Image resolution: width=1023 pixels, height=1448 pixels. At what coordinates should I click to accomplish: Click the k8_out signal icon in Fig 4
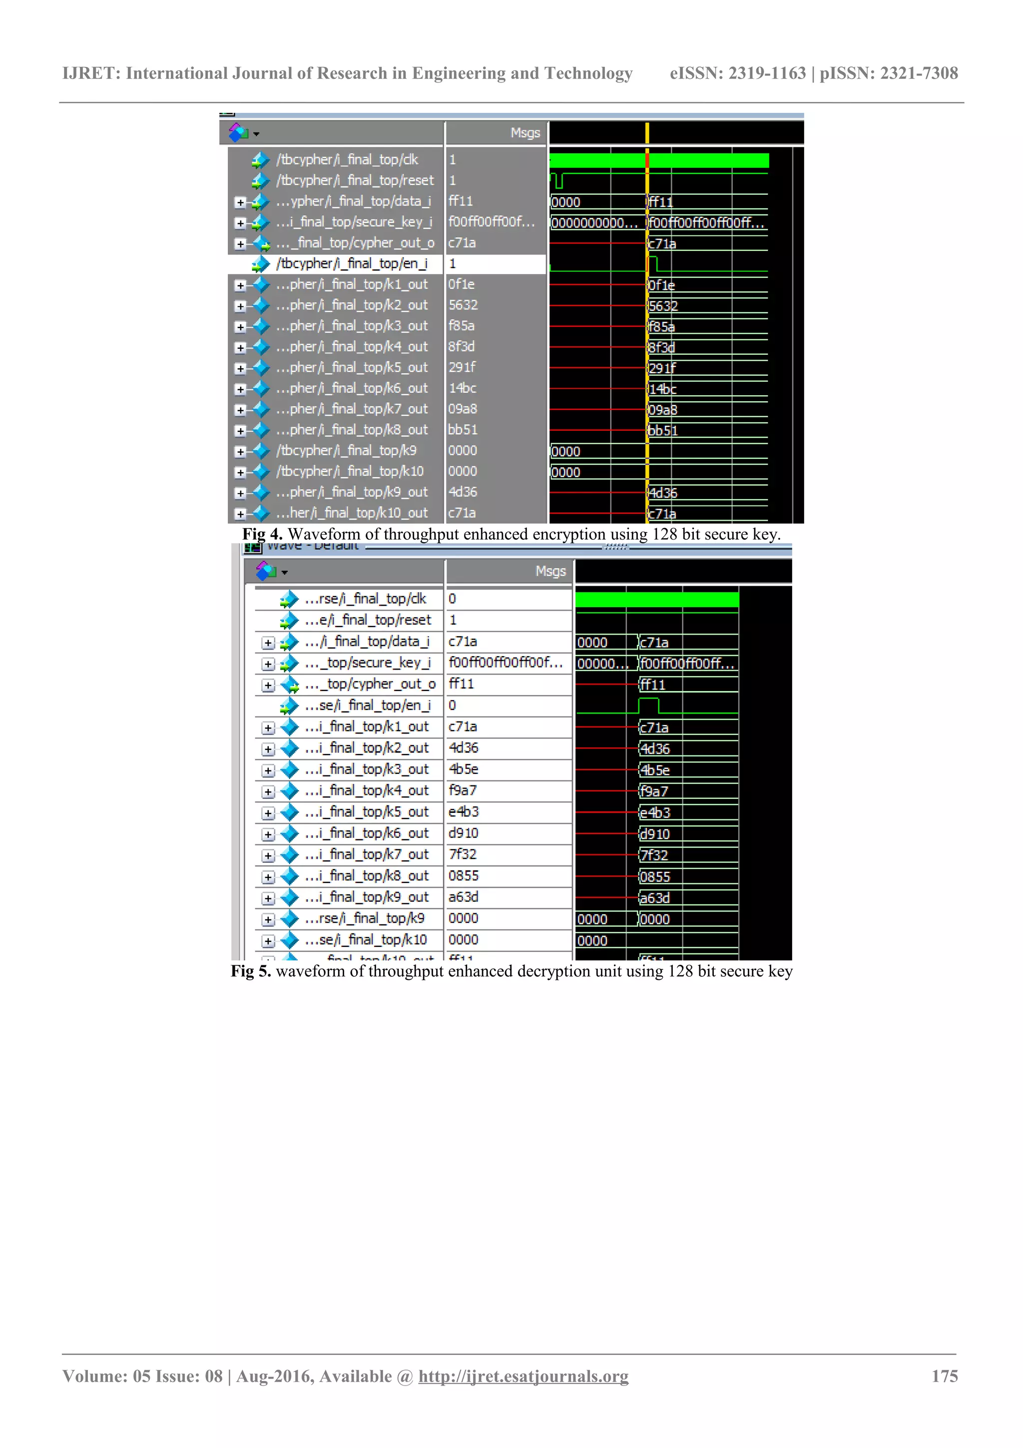coord(260,430)
